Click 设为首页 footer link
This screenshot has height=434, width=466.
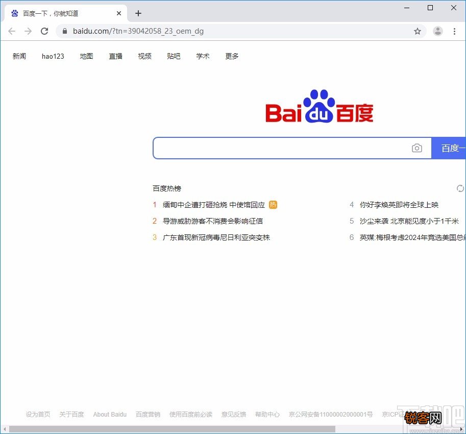tap(38, 415)
